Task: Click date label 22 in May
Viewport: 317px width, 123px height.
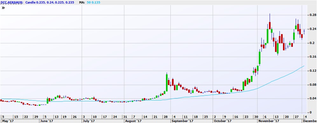Action: [x=26, y=117]
